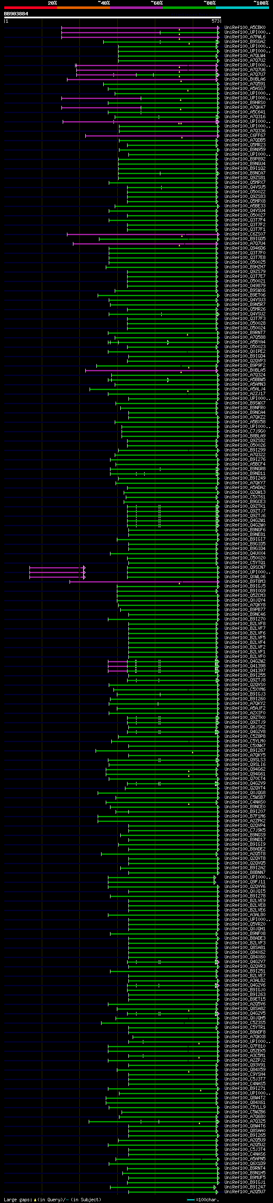Select hit label UniRef100_Q4U0X4

[x=244, y=553]
